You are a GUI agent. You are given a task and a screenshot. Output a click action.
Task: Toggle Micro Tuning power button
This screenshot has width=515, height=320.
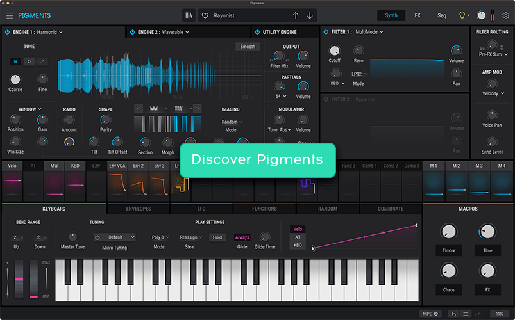[x=97, y=237]
